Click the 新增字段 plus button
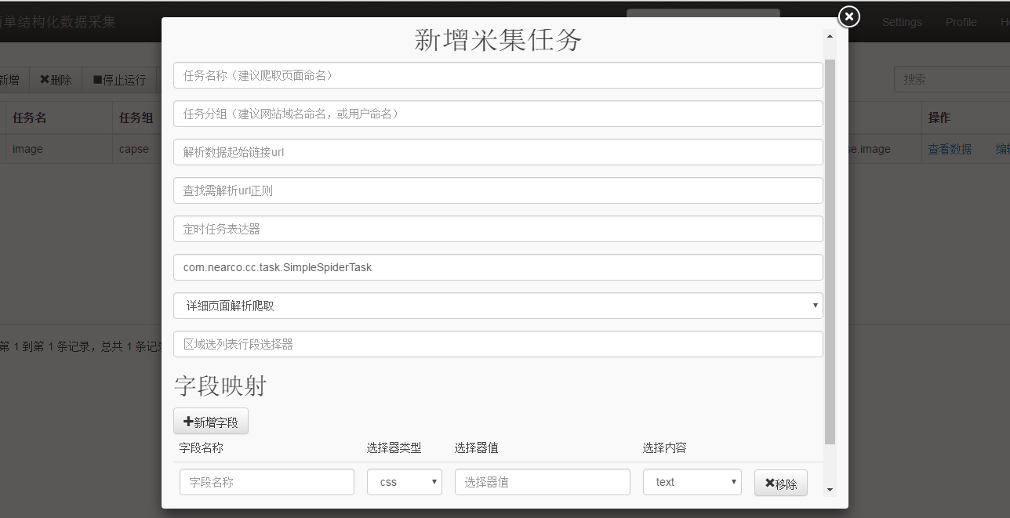1010x518 pixels. pyautogui.click(x=211, y=421)
